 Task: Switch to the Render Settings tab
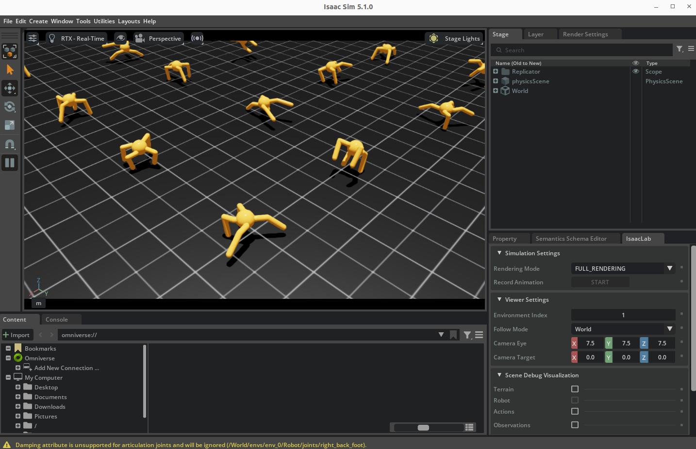click(x=585, y=34)
